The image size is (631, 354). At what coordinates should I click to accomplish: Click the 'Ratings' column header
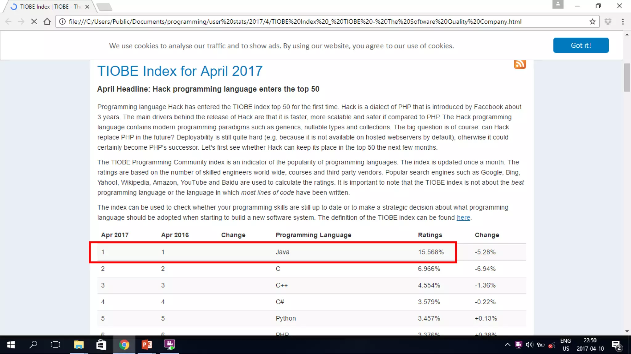click(430, 235)
